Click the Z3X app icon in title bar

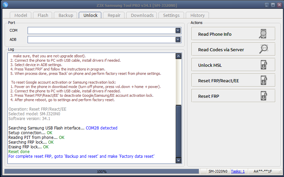5,5
